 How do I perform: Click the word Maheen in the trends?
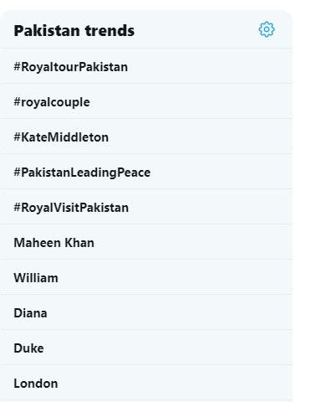pyautogui.click(x=38, y=243)
